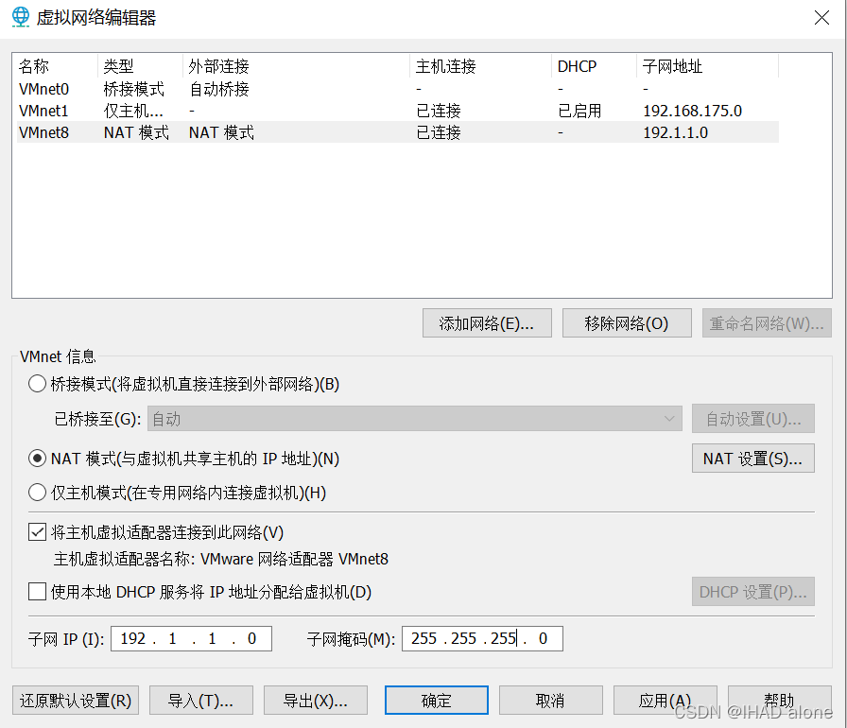847x728 pixels.
Task: Click 应用(A) button
Action: [665, 701]
